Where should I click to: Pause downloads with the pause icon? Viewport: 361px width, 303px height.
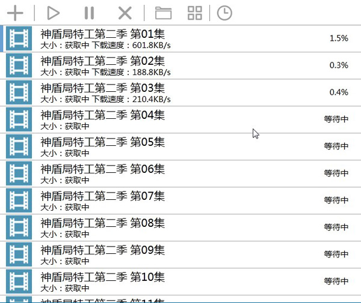pos(89,13)
